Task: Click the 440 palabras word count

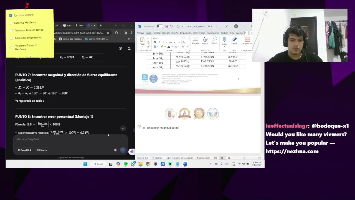Action: tap(156, 158)
